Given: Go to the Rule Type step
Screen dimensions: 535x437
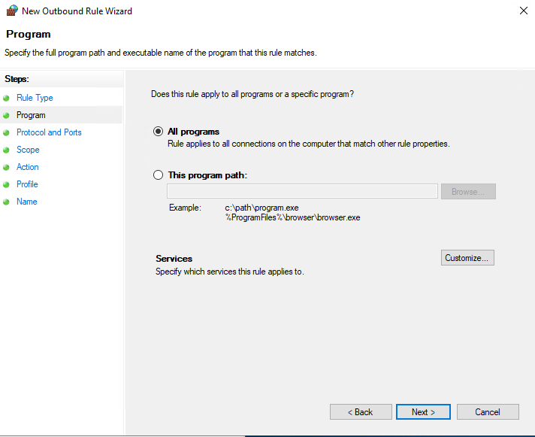Looking at the screenshot, I should pyautogui.click(x=35, y=98).
